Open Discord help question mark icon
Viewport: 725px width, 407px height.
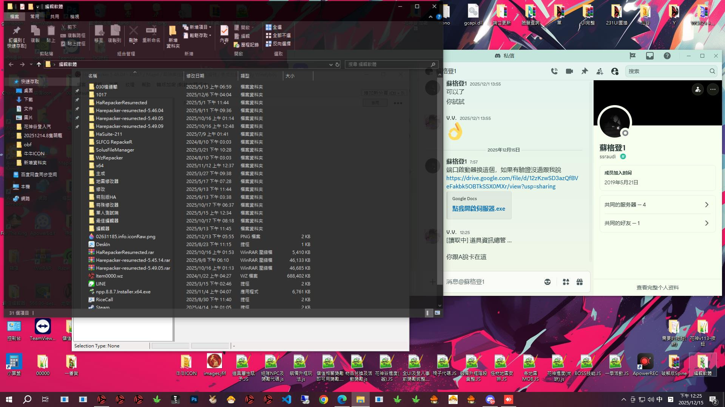pyautogui.click(x=667, y=56)
